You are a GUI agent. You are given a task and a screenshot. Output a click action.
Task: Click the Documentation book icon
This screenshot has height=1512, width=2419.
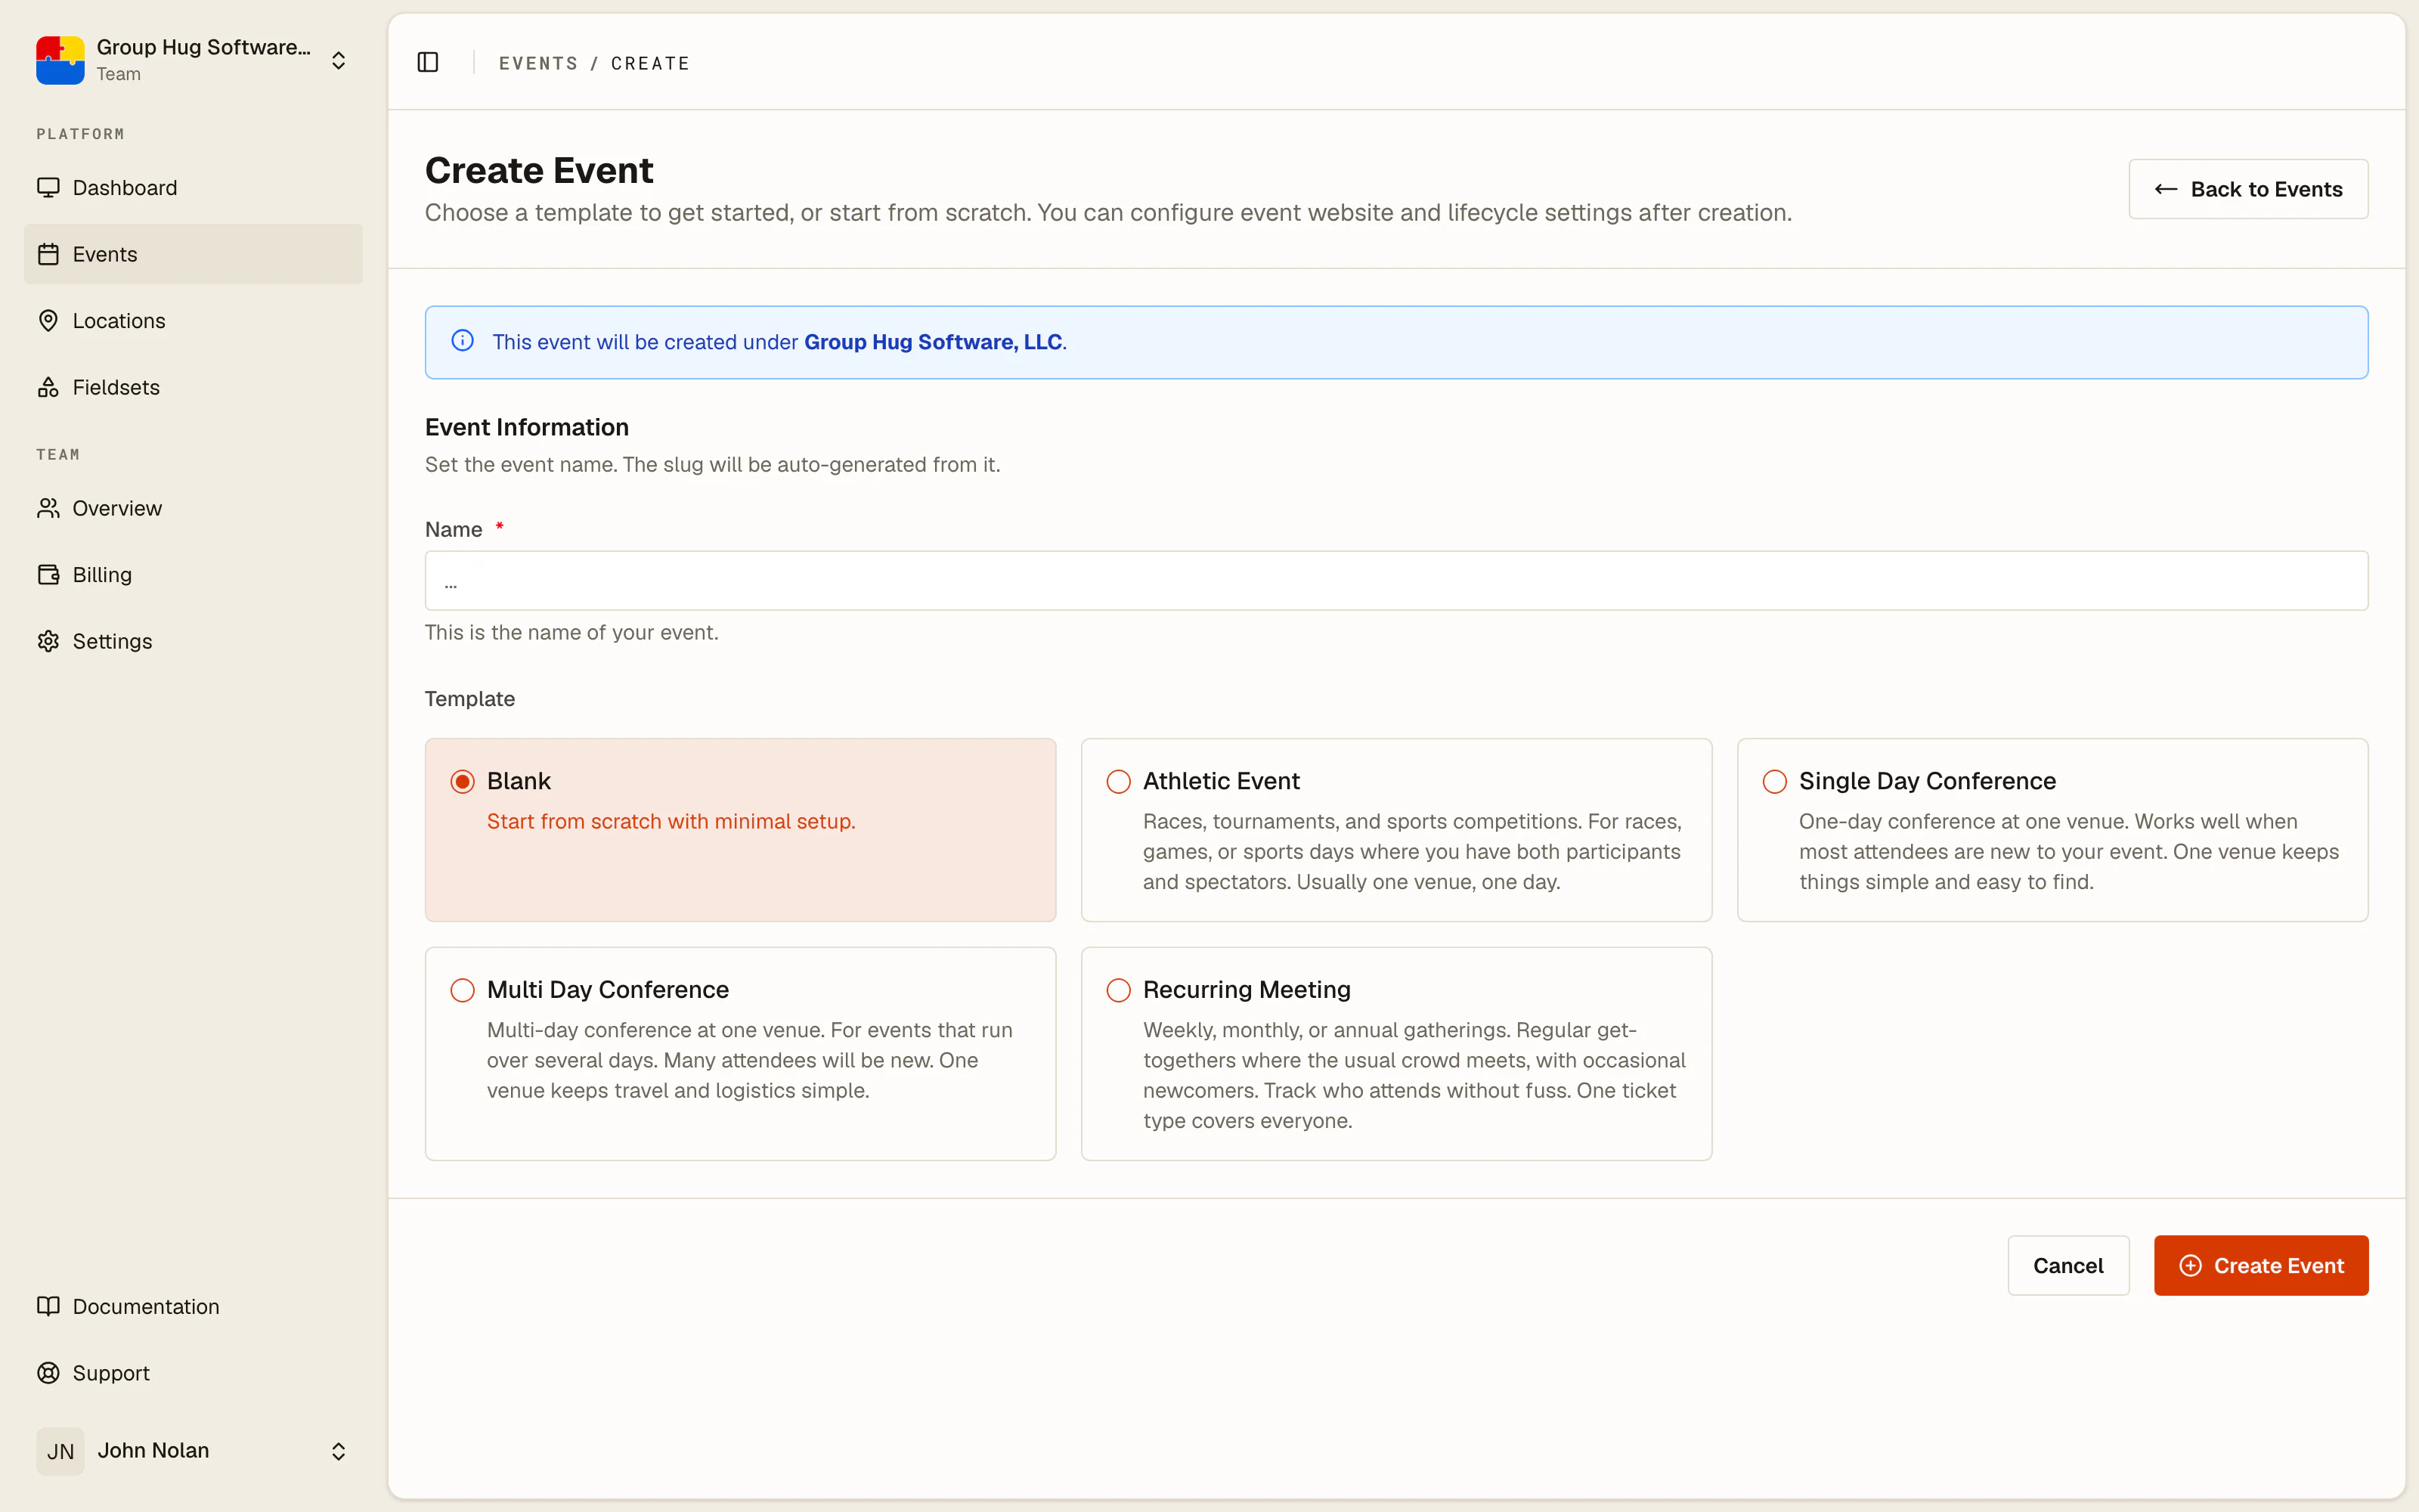[48, 1306]
